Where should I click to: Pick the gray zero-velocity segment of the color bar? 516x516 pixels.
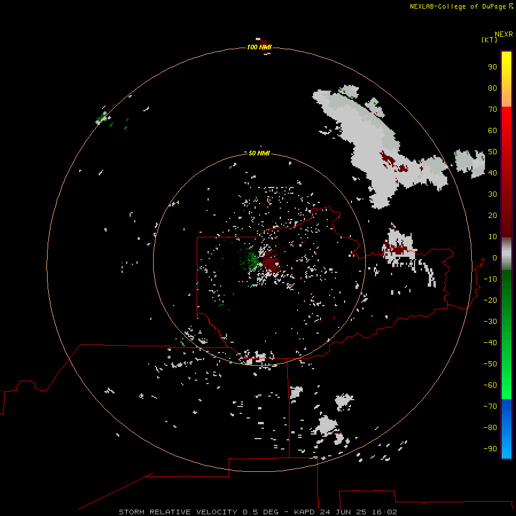click(x=506, y=254)
